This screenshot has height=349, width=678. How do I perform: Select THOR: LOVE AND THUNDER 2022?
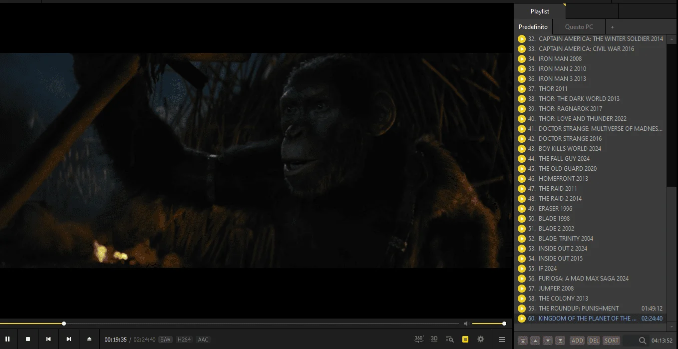tap(591, 119)
